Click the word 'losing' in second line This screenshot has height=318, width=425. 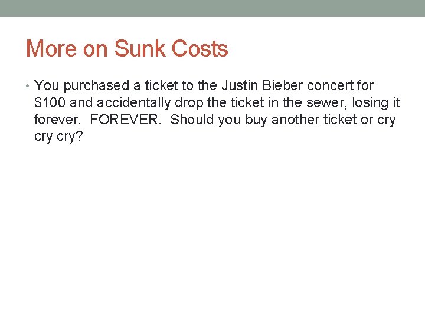point(371,103)
